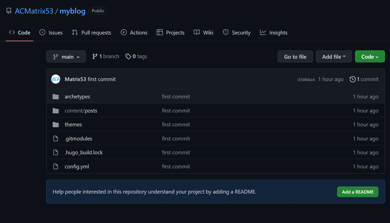This screenshot has width=390, height=223.
Task: Click first commit message in .hugo_build.lock row
Action: click(176, 153)
